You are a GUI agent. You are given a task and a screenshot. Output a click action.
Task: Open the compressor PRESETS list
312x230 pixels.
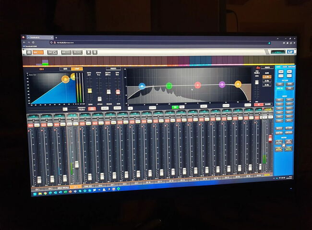pyautogui.click(x=111, y=69)
